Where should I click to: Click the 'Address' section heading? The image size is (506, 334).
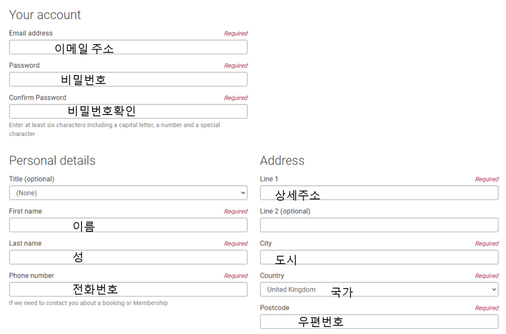282,160
